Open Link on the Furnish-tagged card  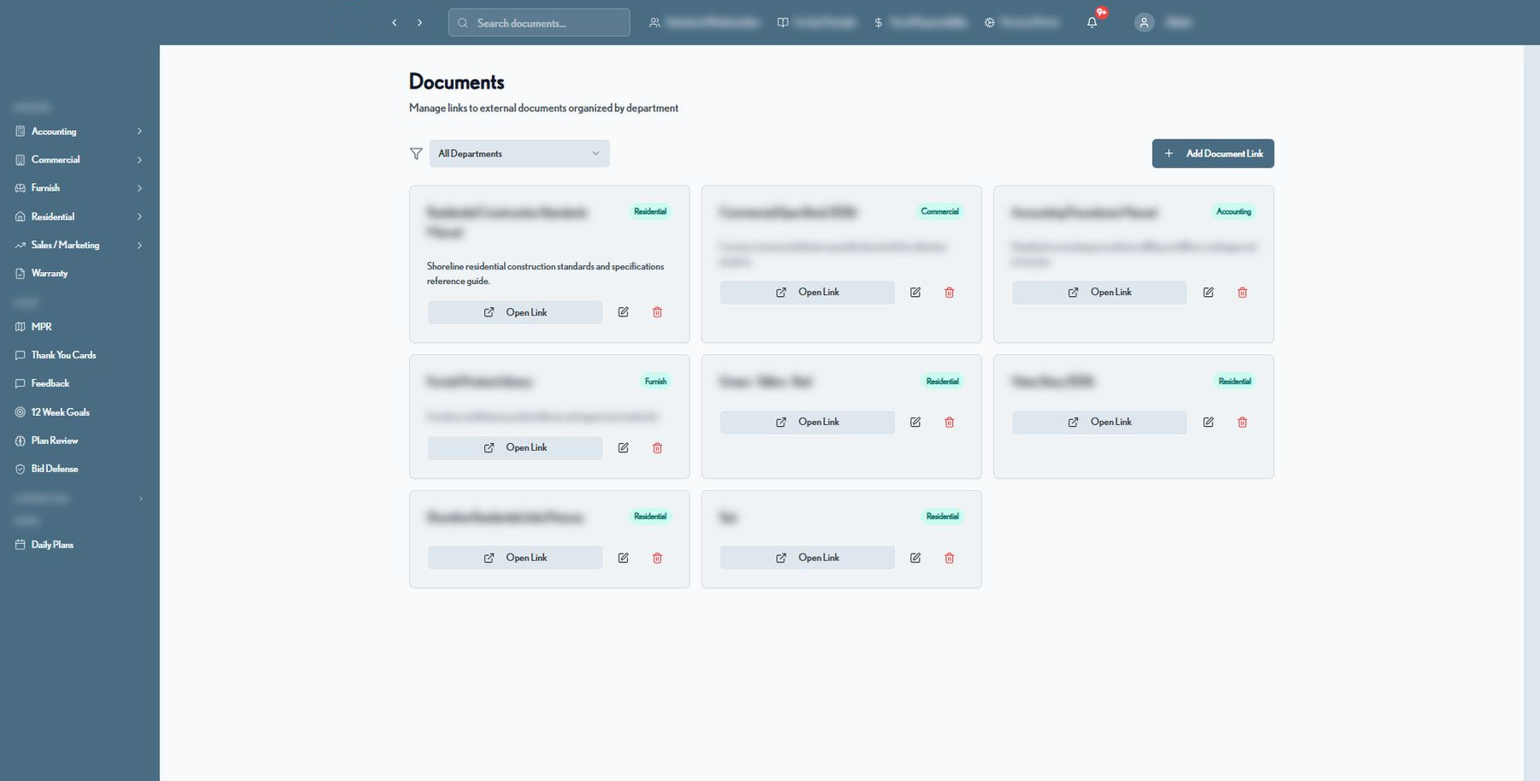(515, 448)
